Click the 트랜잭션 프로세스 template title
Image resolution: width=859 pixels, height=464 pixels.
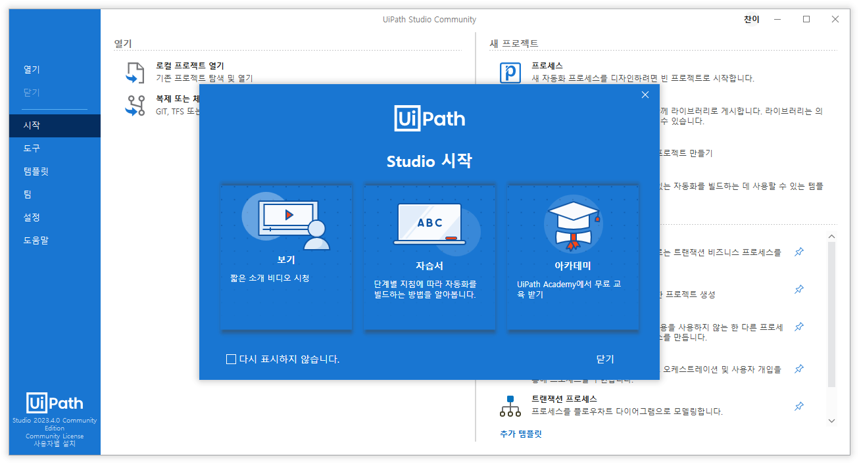[x=564, y=399]
